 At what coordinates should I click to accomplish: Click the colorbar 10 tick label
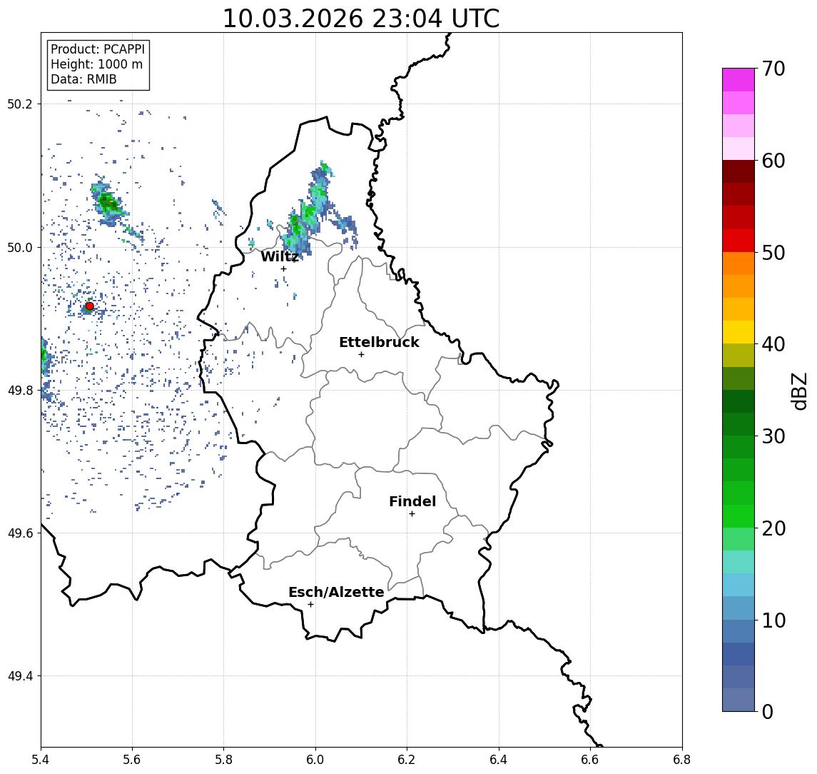click(x=773, y=620)
